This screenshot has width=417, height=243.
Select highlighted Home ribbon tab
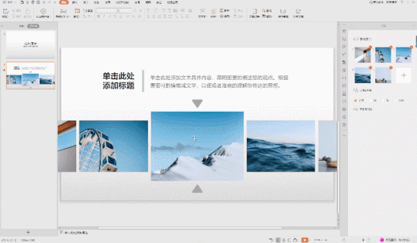click(64, 3)
